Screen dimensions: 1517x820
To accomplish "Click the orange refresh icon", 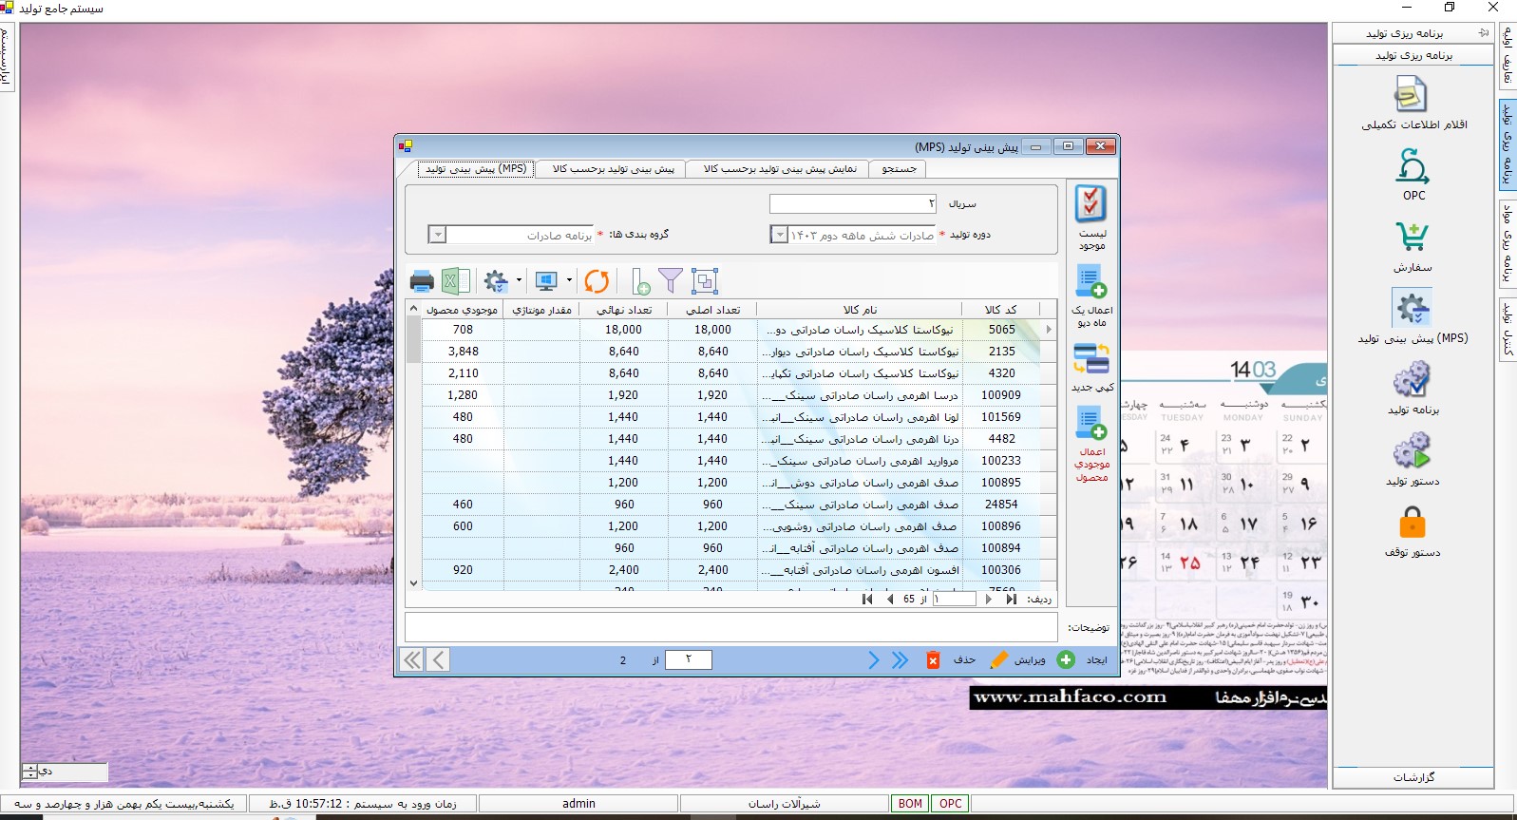I will (597, 281).
